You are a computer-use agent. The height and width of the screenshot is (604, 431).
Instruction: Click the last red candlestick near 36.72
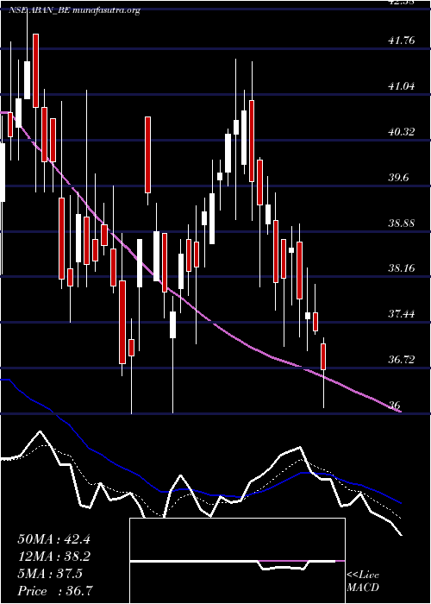point(323,356)
